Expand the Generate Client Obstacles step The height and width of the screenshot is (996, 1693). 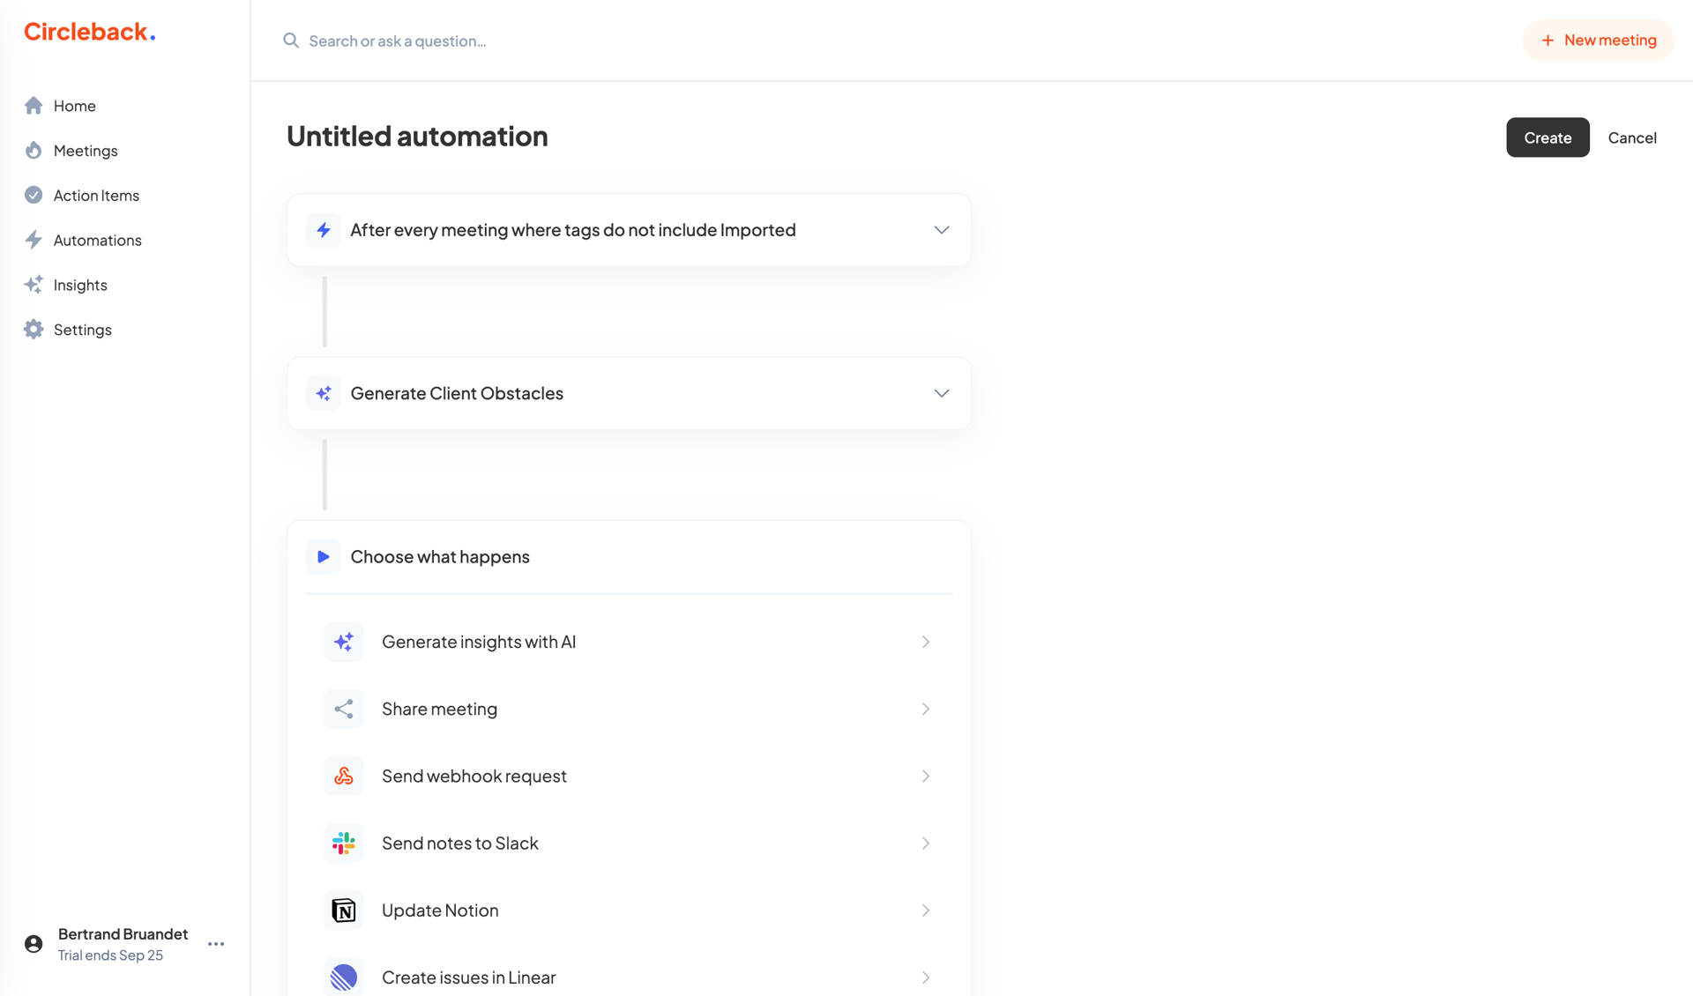tap(941, 393)
